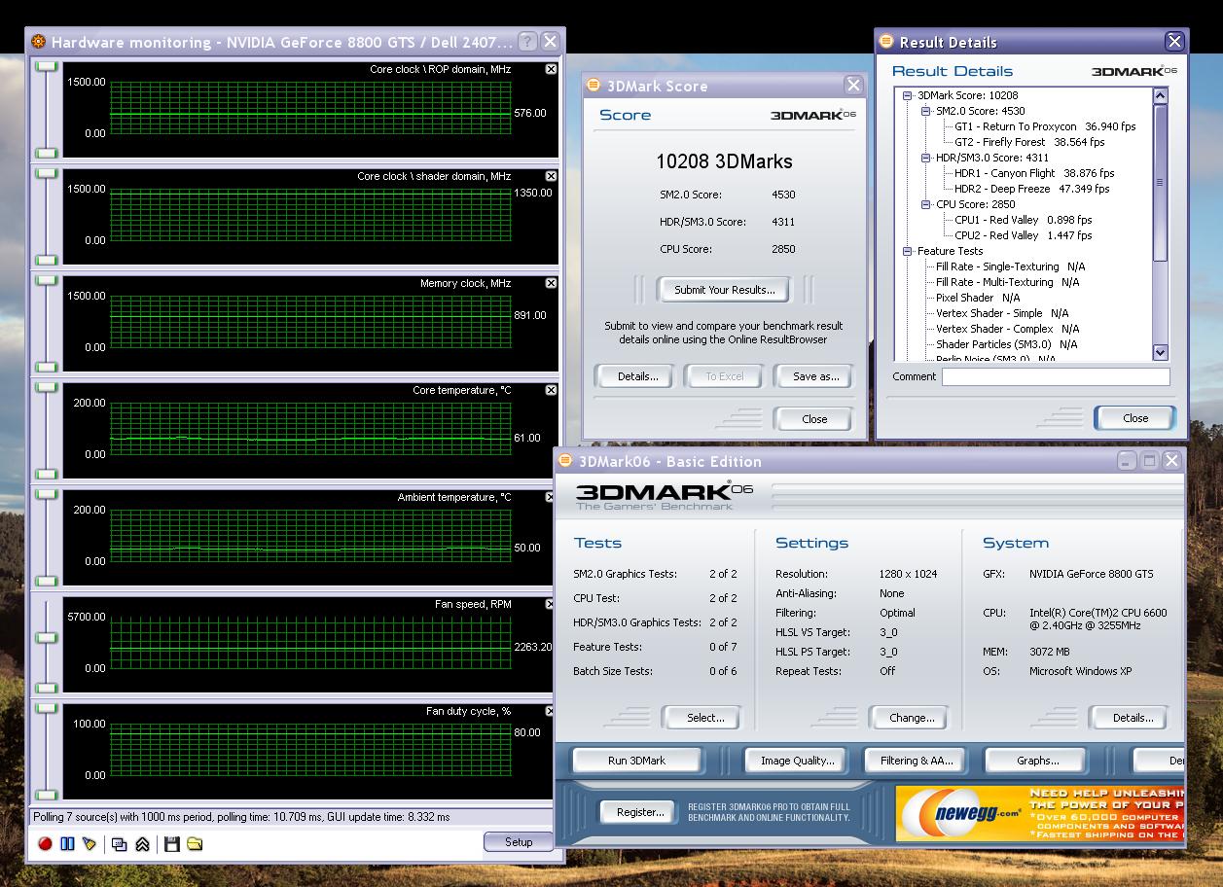Click the Fan speed graph lower slider handle
Image resolution: width=1223 pixels, height=887 pixels.
tap(46, 688)
